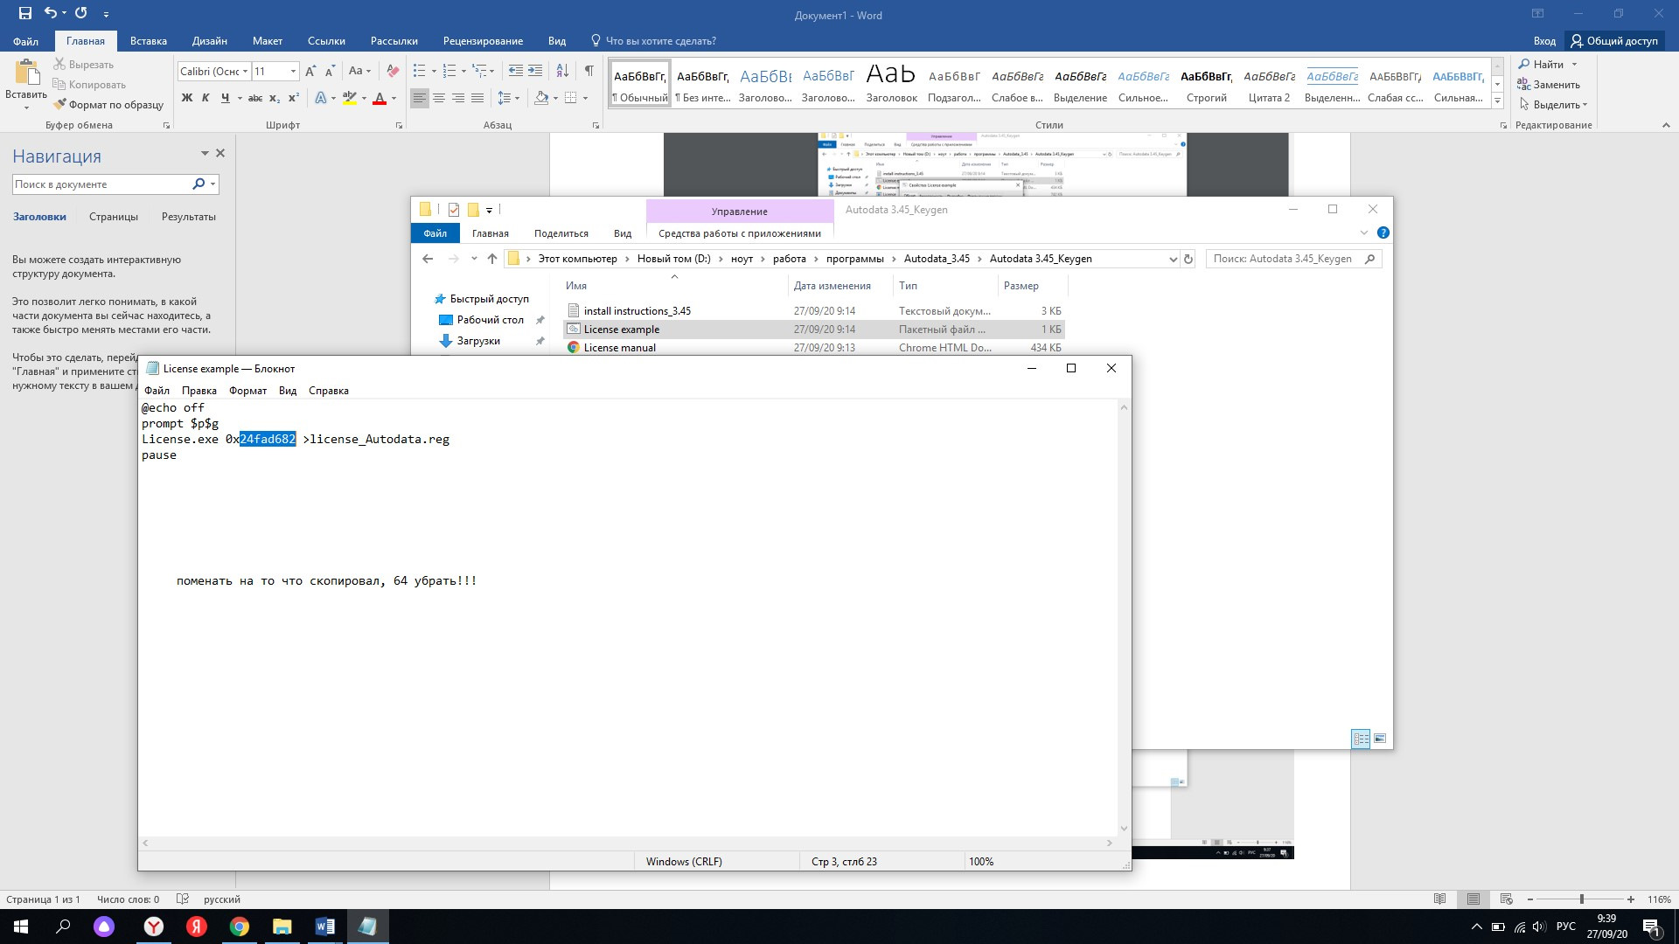This screenshot has height=944, width=1679.
Task: Click the Explorer Up One Level arrow
Action: [492, 259]
